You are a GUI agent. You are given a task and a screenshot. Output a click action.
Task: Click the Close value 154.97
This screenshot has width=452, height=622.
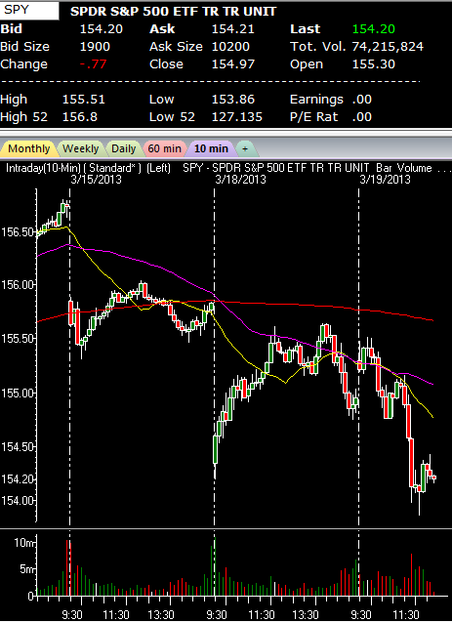(x=232, y=64)
